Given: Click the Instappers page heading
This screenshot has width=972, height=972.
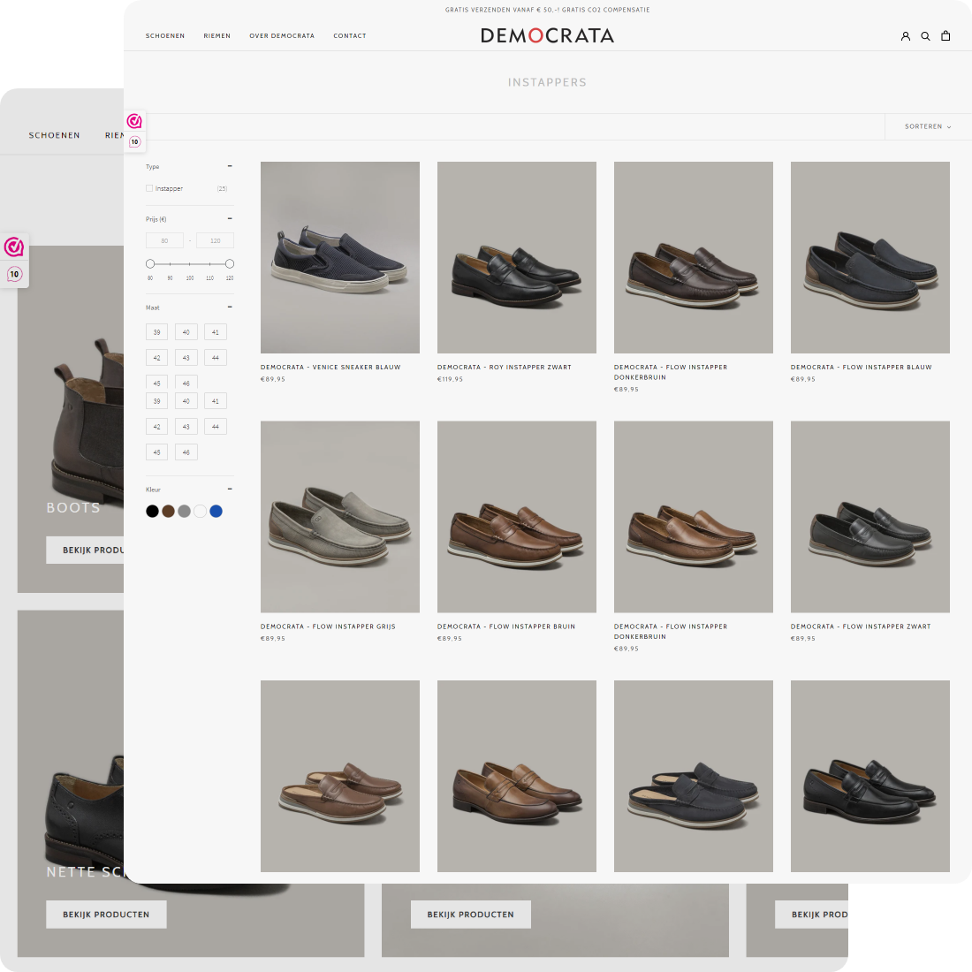Looking at the screenshot, I should coord(547,82).
